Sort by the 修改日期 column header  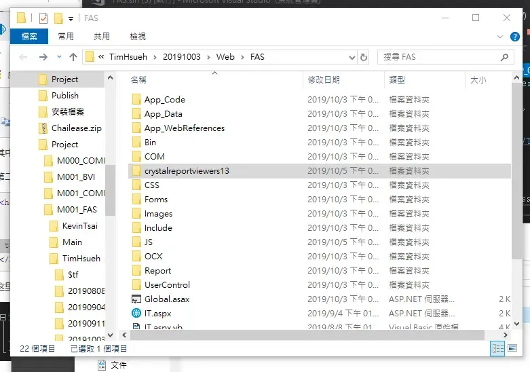(x=324, y=79)
